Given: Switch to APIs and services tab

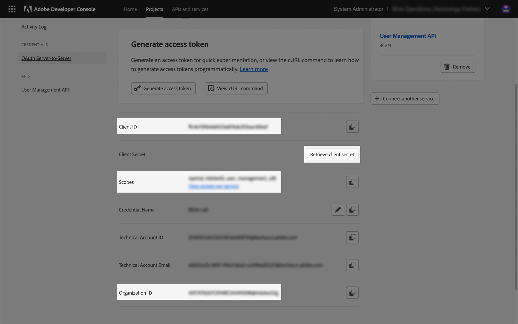Looking at the screenshot, I should click(190, 9).
